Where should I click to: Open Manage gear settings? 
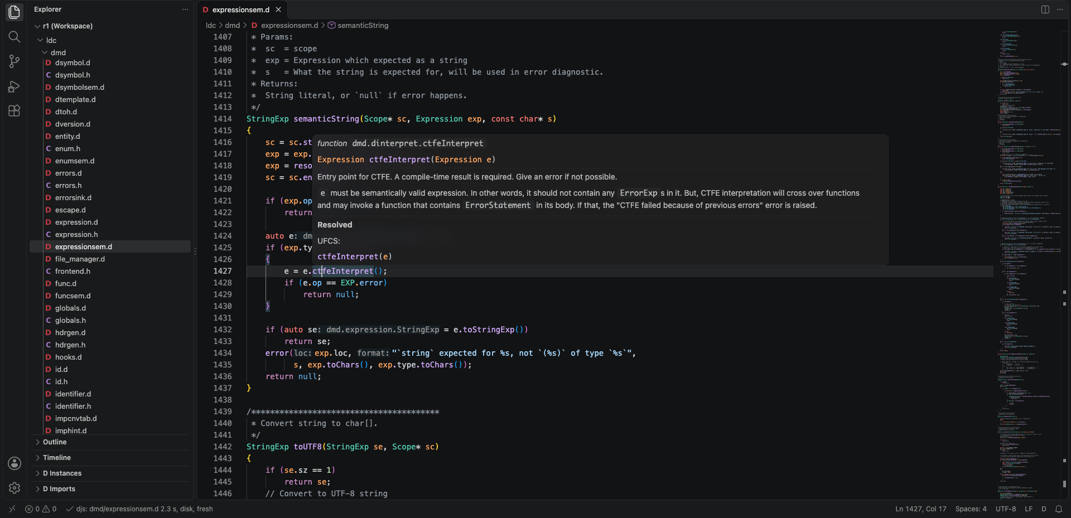point(15,488)
